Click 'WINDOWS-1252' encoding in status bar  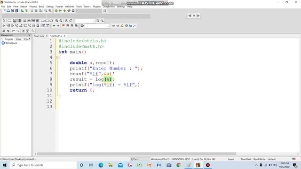coord(181,159)
